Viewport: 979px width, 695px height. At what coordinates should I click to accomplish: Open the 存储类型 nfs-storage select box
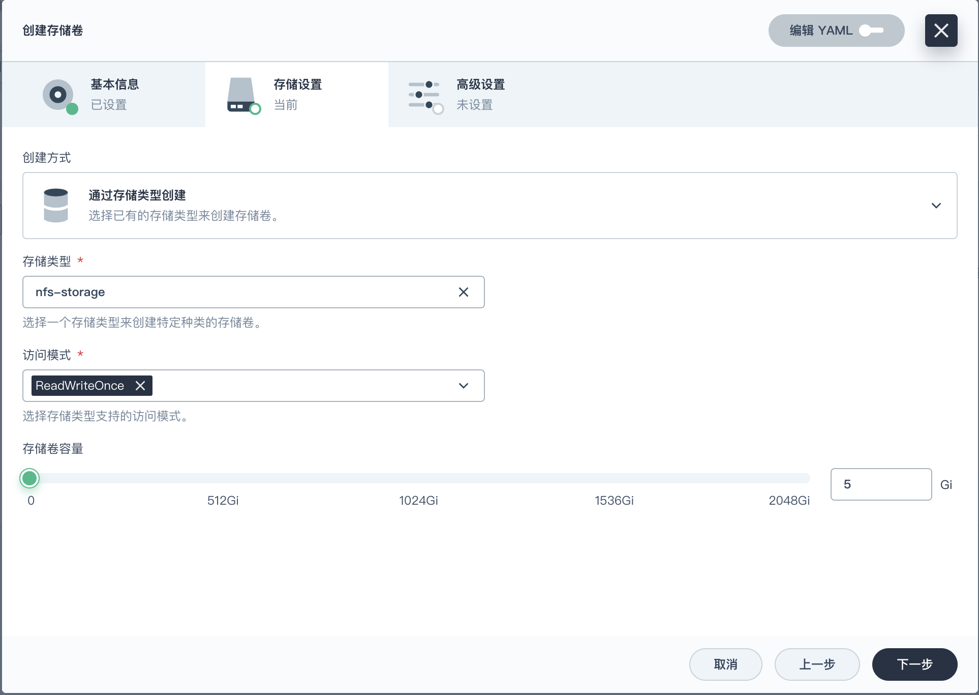pyautogui.click(x=239, y=292)
